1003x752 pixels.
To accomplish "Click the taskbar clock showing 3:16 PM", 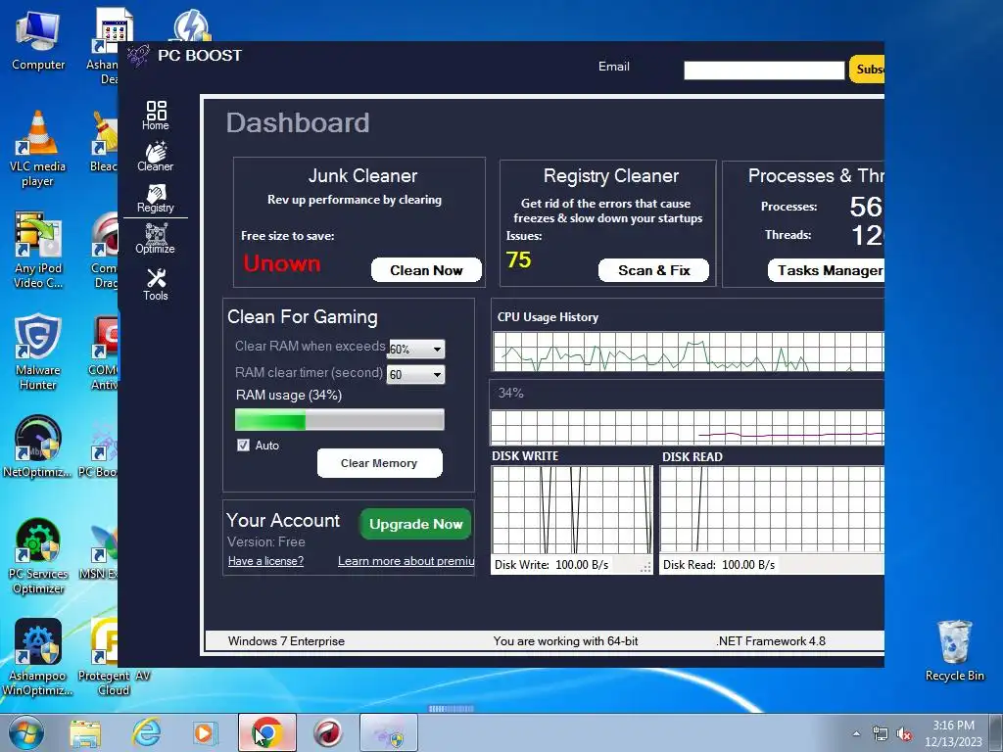I will (x=953, y=733).
